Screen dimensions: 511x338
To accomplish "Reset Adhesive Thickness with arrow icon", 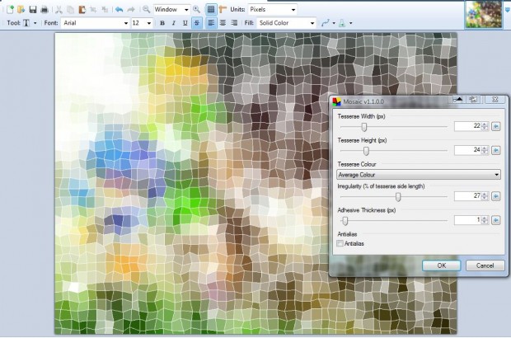I will [x=495, y=220].
